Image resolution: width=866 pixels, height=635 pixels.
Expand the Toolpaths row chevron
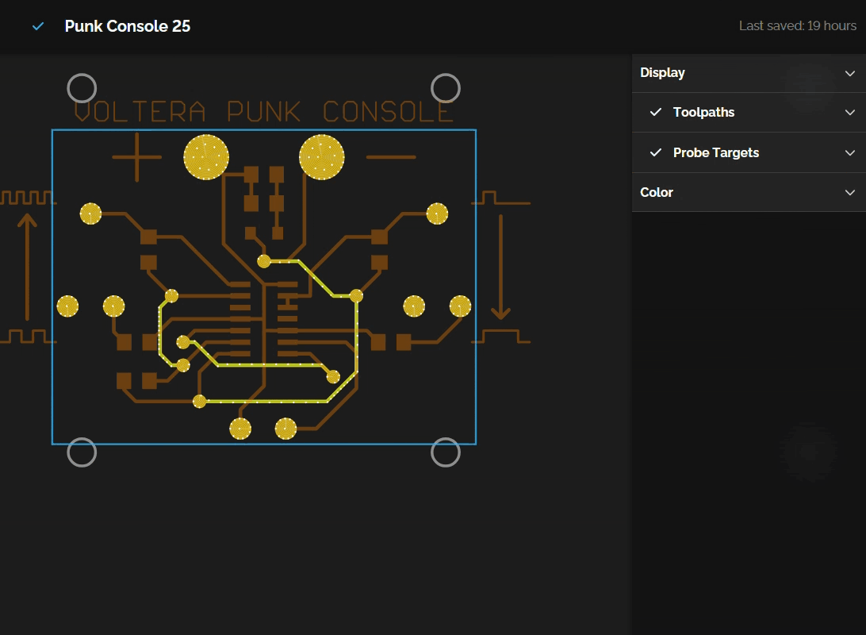pos(850,113)
